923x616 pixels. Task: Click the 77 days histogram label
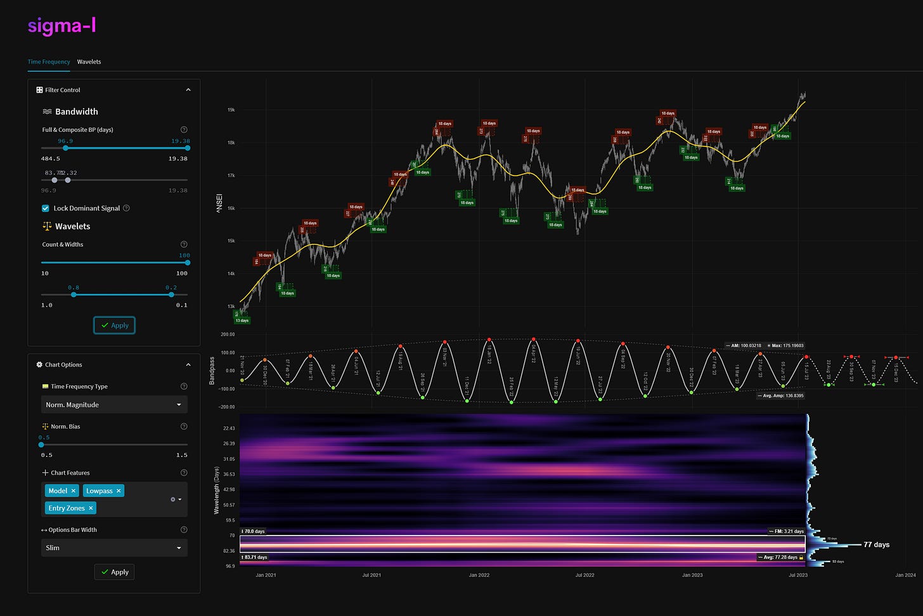point(877,544)
